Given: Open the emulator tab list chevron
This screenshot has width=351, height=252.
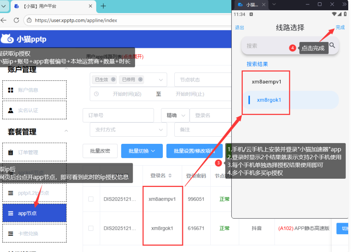Looking at the screenshot, I should (274, 4).
